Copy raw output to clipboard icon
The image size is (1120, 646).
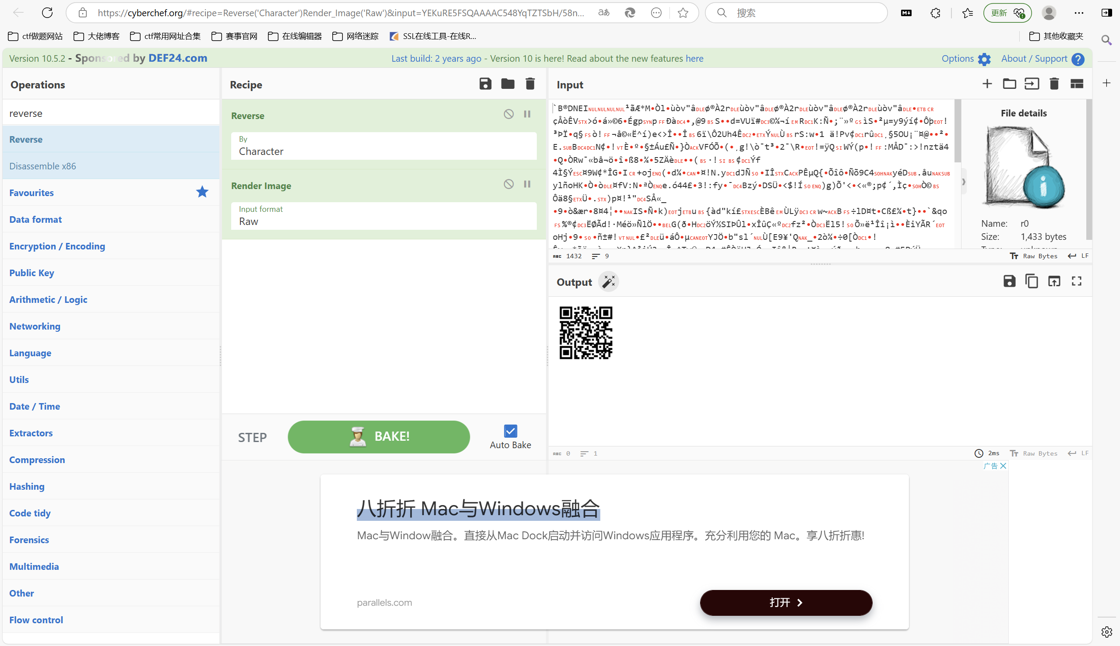(1032, 281)
